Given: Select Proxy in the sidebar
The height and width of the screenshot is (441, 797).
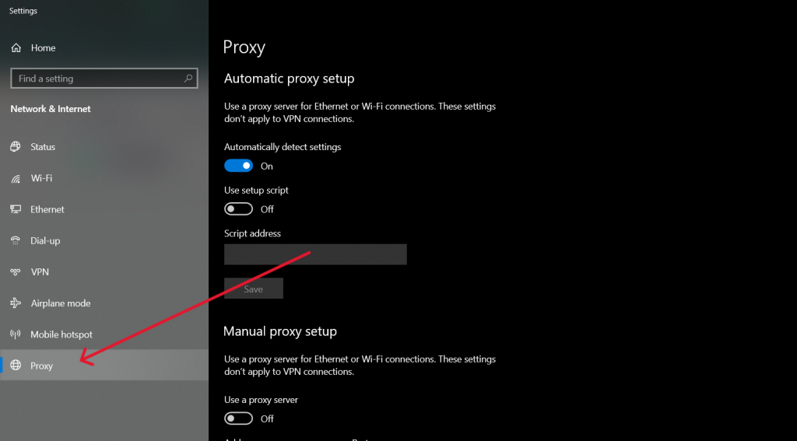Looking at the screenshot, I should coord(104,366).
